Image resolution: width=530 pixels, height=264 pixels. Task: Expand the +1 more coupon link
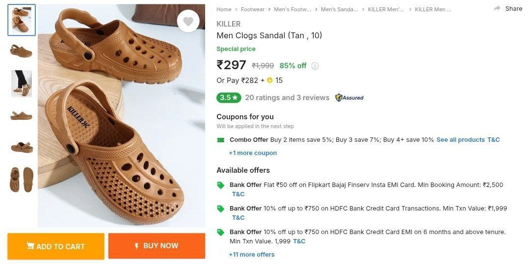[x=253, y=153]
